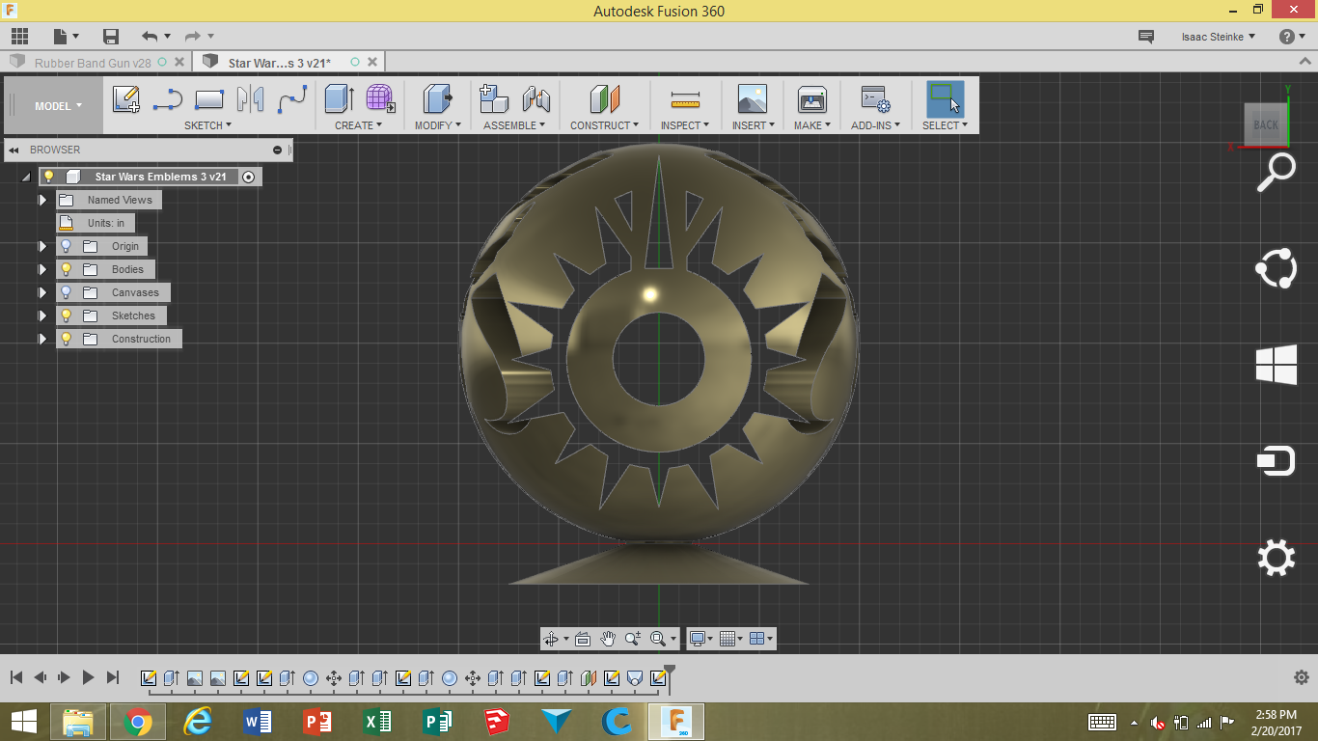Hide the Construction folder via lightbulb
Screen dimensions: 1318x741
pyautogui.click(x=66, y=339)
